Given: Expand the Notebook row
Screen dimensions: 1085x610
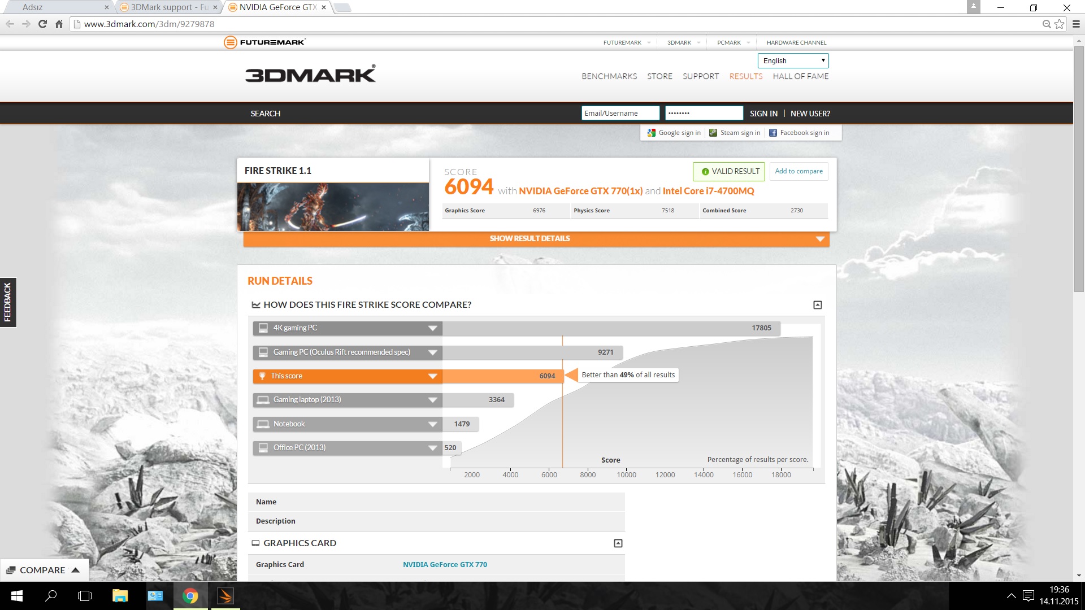Looking at the screenshot, I should point(432,424).
